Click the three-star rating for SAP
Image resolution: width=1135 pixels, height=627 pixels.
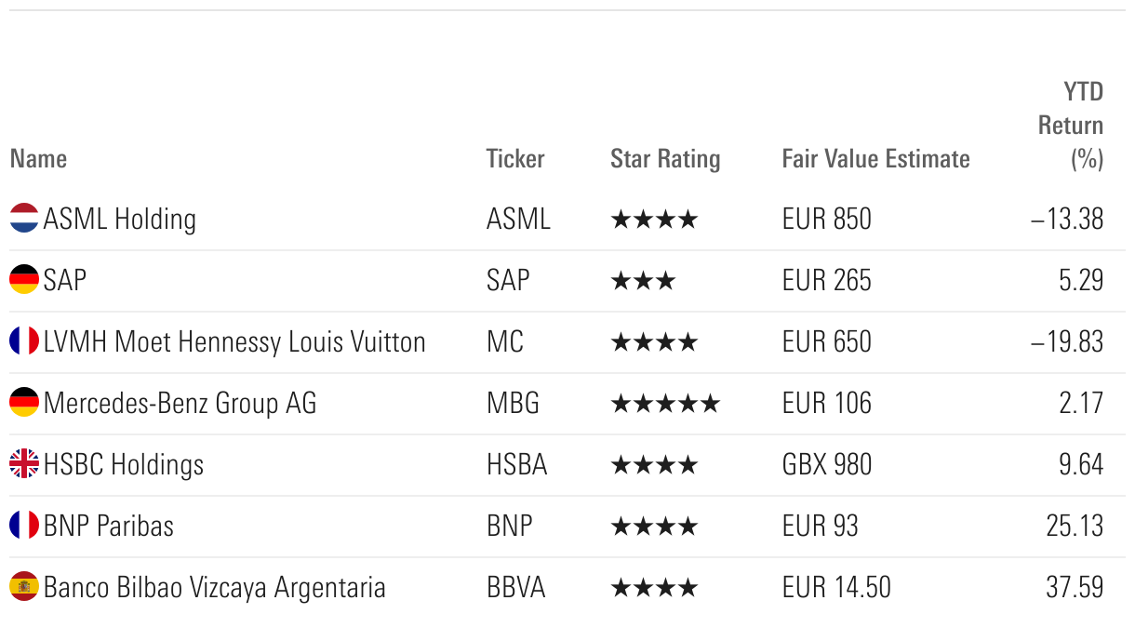click(x=642, y=281)
